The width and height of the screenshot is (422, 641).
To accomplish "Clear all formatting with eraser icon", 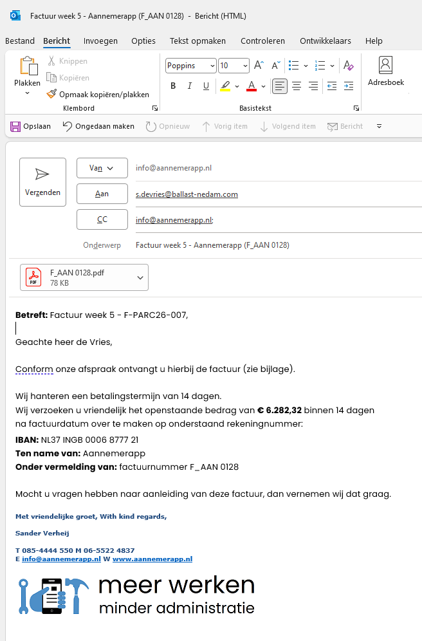I will pos(348,66).
